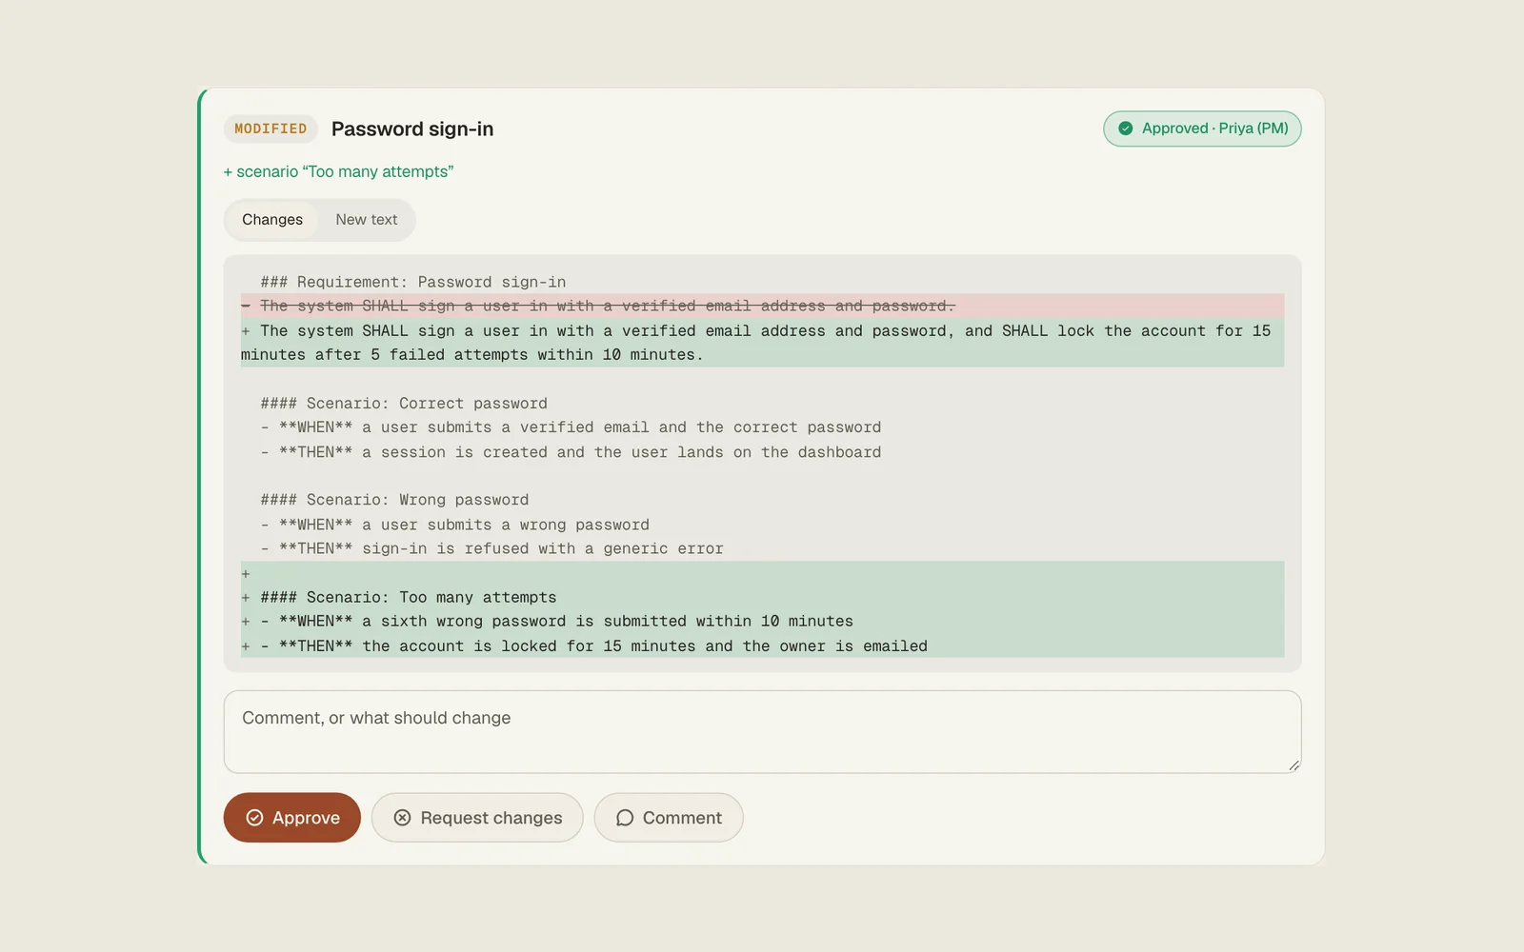Click the X-circle icon on Request changes
Image resolution: width=1524 pixels, height=952 pixels.
click(x=402, y=818)
